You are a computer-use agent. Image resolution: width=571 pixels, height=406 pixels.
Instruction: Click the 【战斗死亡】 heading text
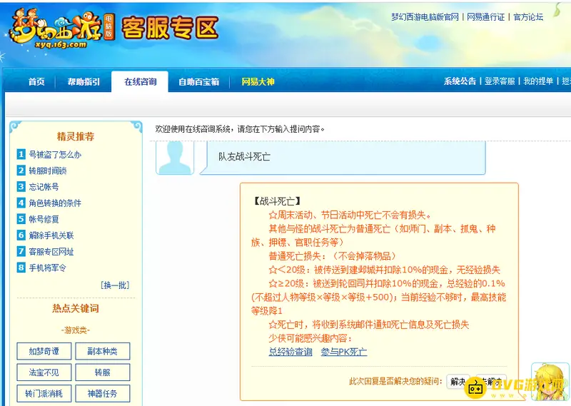coord(277,201)
